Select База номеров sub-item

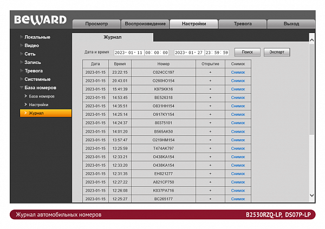coord(42,96)
